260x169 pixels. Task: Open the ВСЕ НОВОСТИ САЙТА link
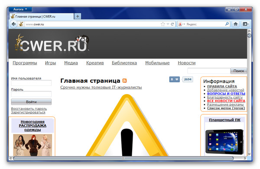pos(226,101)
